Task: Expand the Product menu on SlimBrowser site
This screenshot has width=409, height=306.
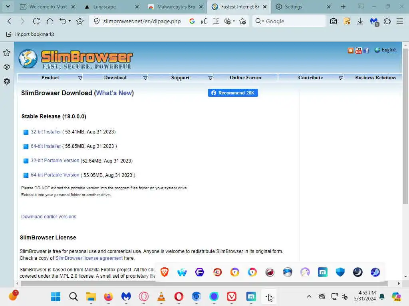Action: (x=50, y=78)
